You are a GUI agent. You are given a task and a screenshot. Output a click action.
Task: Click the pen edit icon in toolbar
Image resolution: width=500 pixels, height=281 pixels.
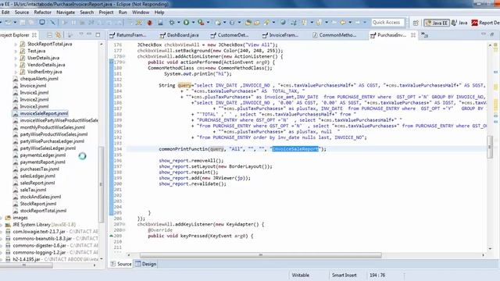point(52,23)
